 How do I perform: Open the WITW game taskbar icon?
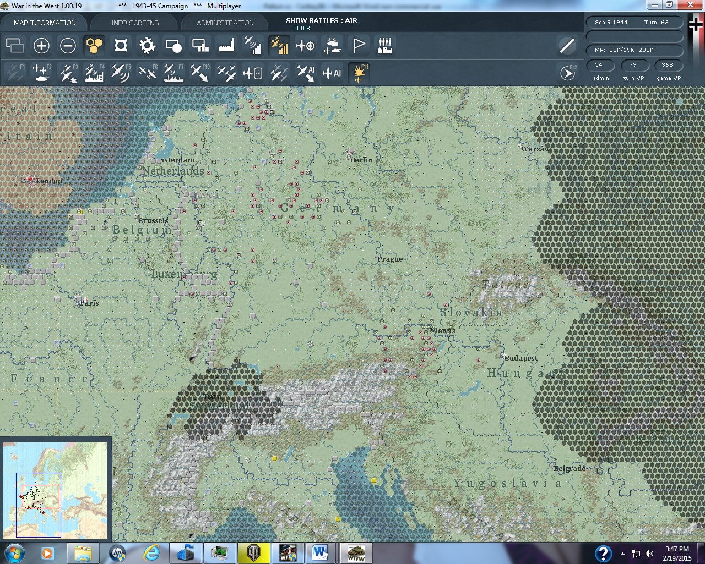pyautogui.click(x=356, y=553)
